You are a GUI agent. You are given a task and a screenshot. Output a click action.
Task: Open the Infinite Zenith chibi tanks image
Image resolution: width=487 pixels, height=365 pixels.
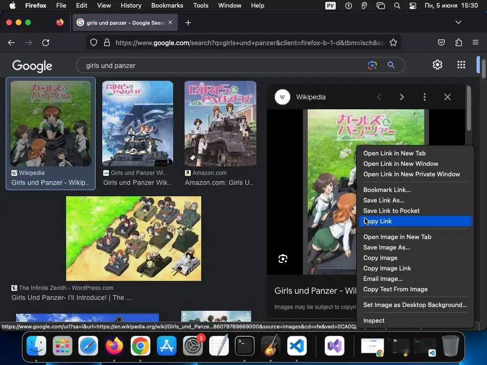click(x=134, y=239)
